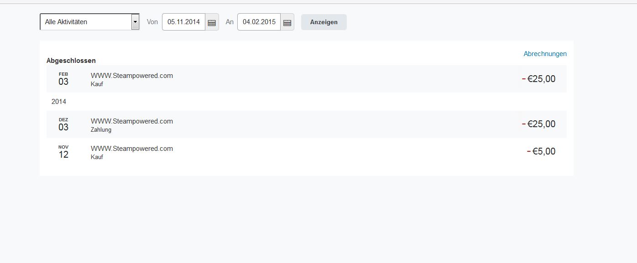Click the Zahlung label in the Dez 03 row
Viewport: 637px width, 263px height.
coord(101,130)
